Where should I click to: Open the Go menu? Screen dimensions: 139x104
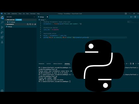tap(24, 14)
